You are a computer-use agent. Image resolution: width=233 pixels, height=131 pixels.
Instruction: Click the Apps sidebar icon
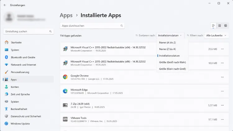(7, 79)
